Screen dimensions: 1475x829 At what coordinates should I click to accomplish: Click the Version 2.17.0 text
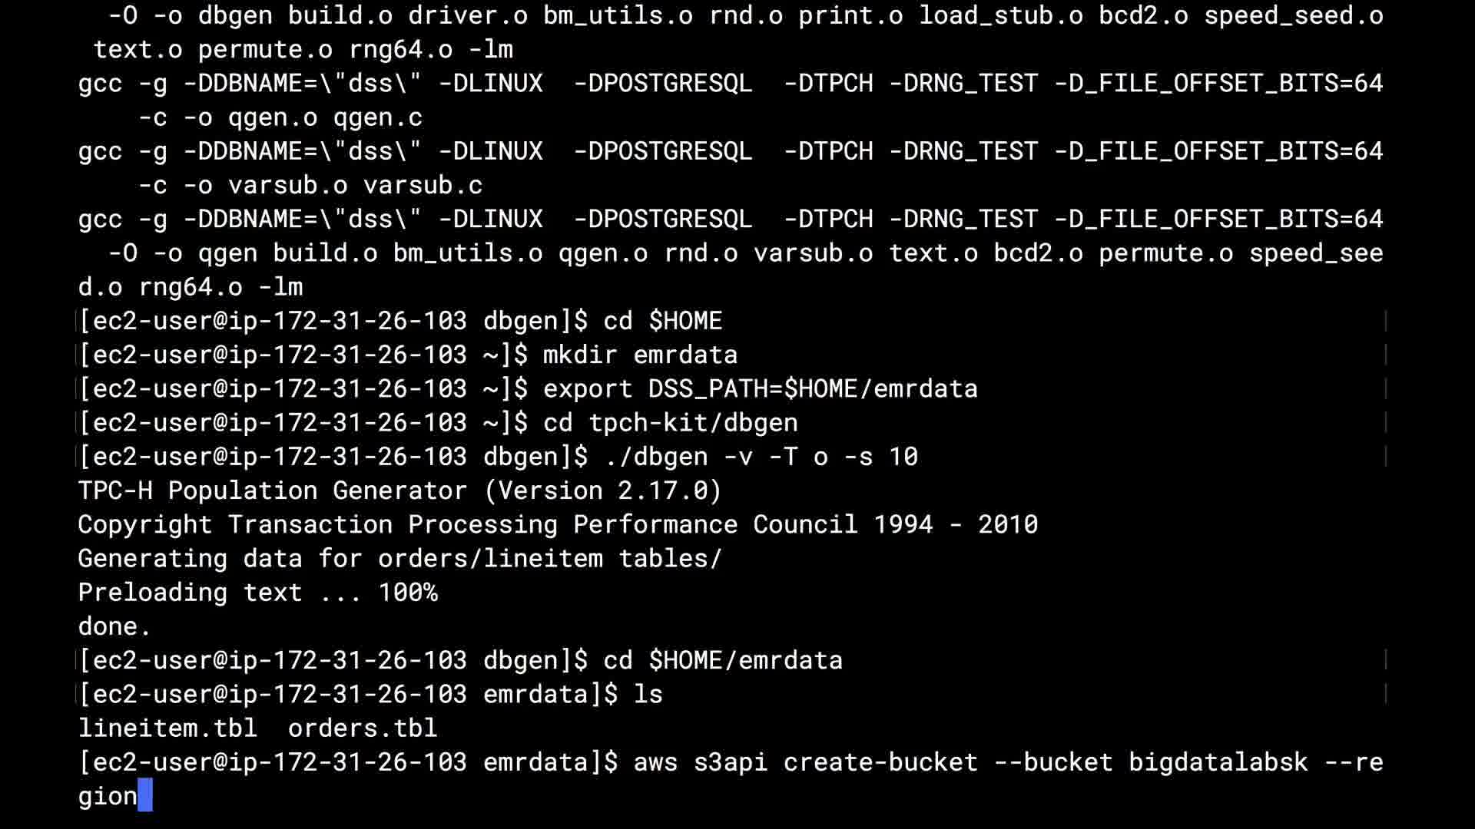(x=603, y=490)
